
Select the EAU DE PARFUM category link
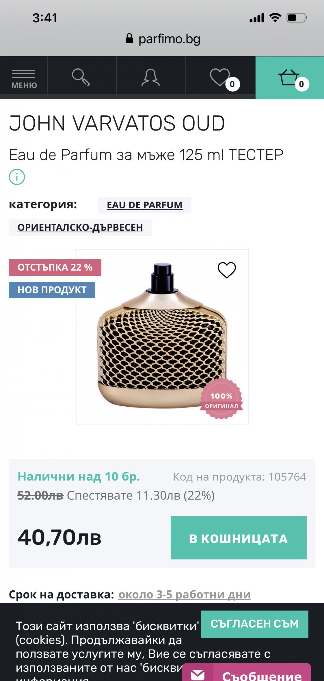tap(145, 205)
